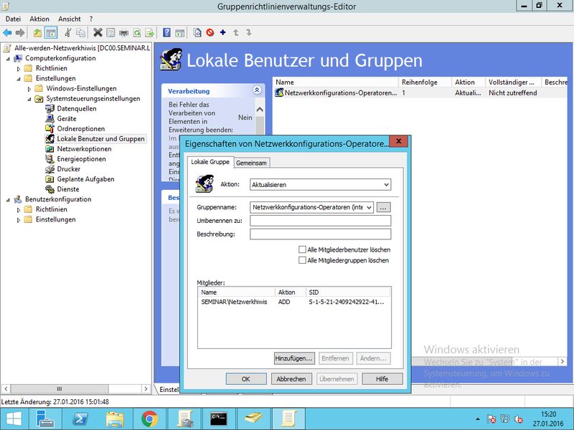Click the red X delete toolbar icon
Screen dimensions: 574x430
coord(98,33)
